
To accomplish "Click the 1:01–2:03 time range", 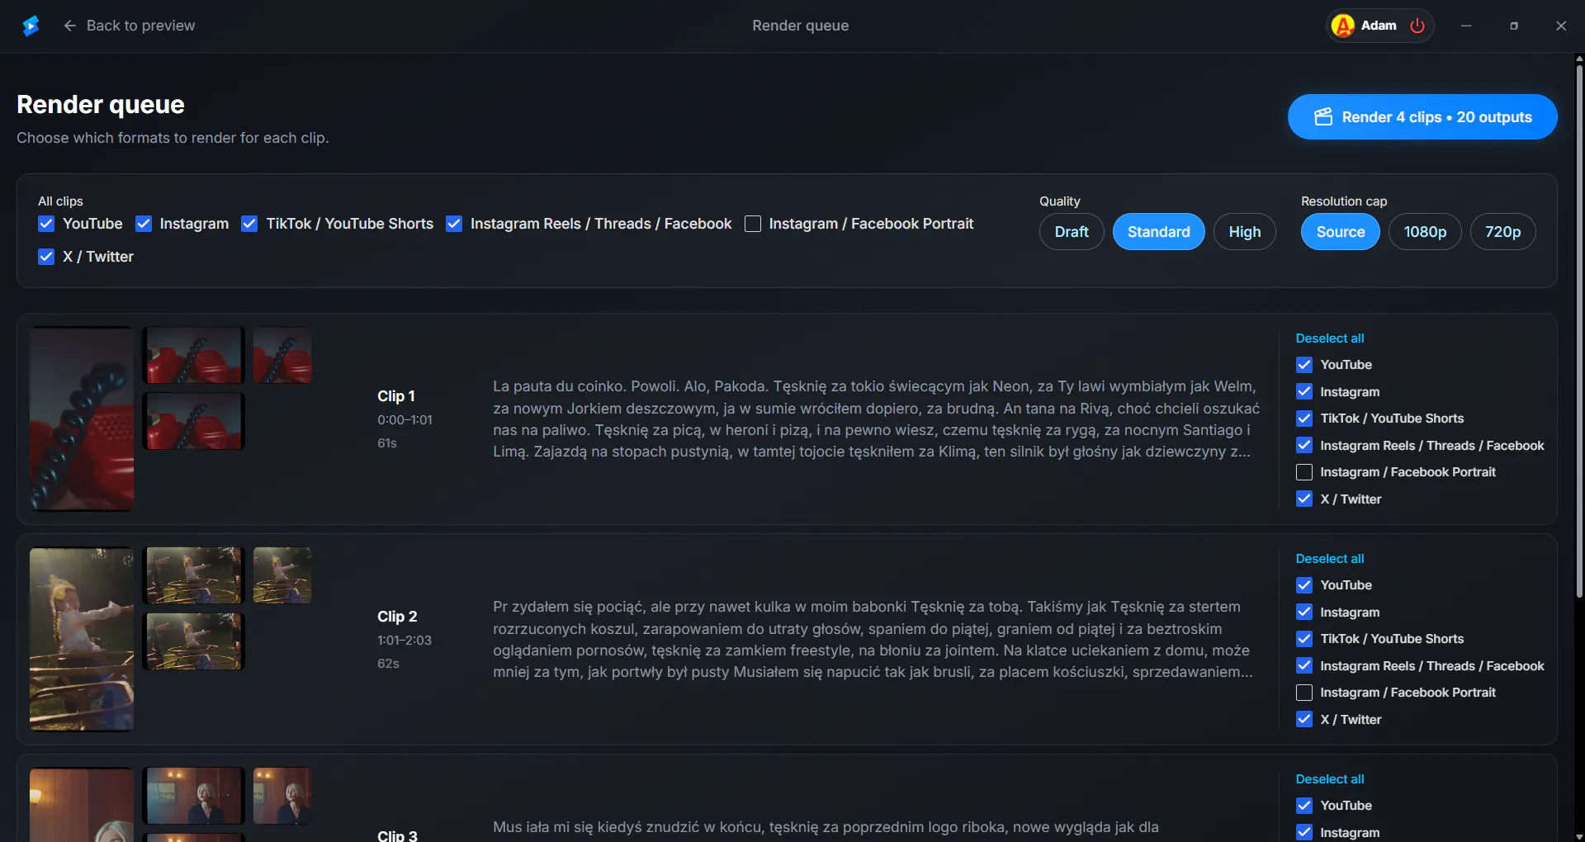I will click(x=405, y=641).
